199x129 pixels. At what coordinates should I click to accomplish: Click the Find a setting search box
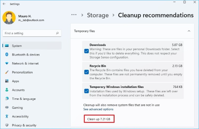click(32, 33)
